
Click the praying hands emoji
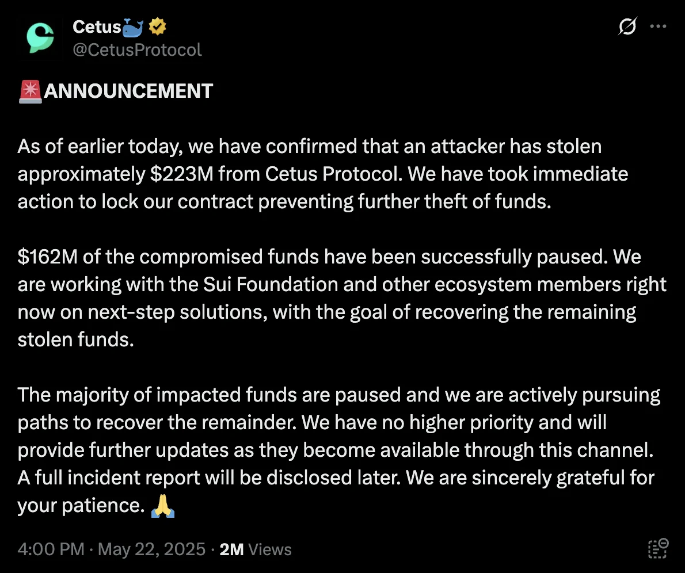click(162, 505)
